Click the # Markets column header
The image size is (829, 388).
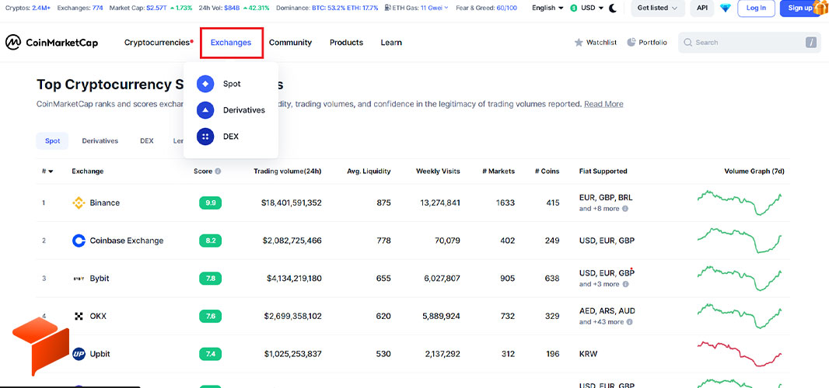(x=498, y=171)
